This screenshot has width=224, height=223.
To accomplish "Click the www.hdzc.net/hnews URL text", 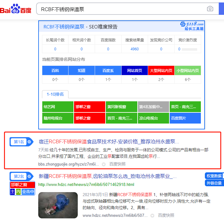I will 115,215.
